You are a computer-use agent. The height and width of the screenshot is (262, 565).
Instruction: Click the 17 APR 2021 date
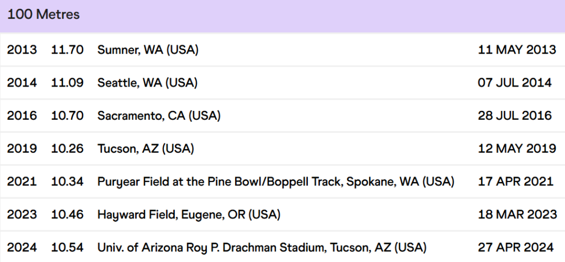515,181
